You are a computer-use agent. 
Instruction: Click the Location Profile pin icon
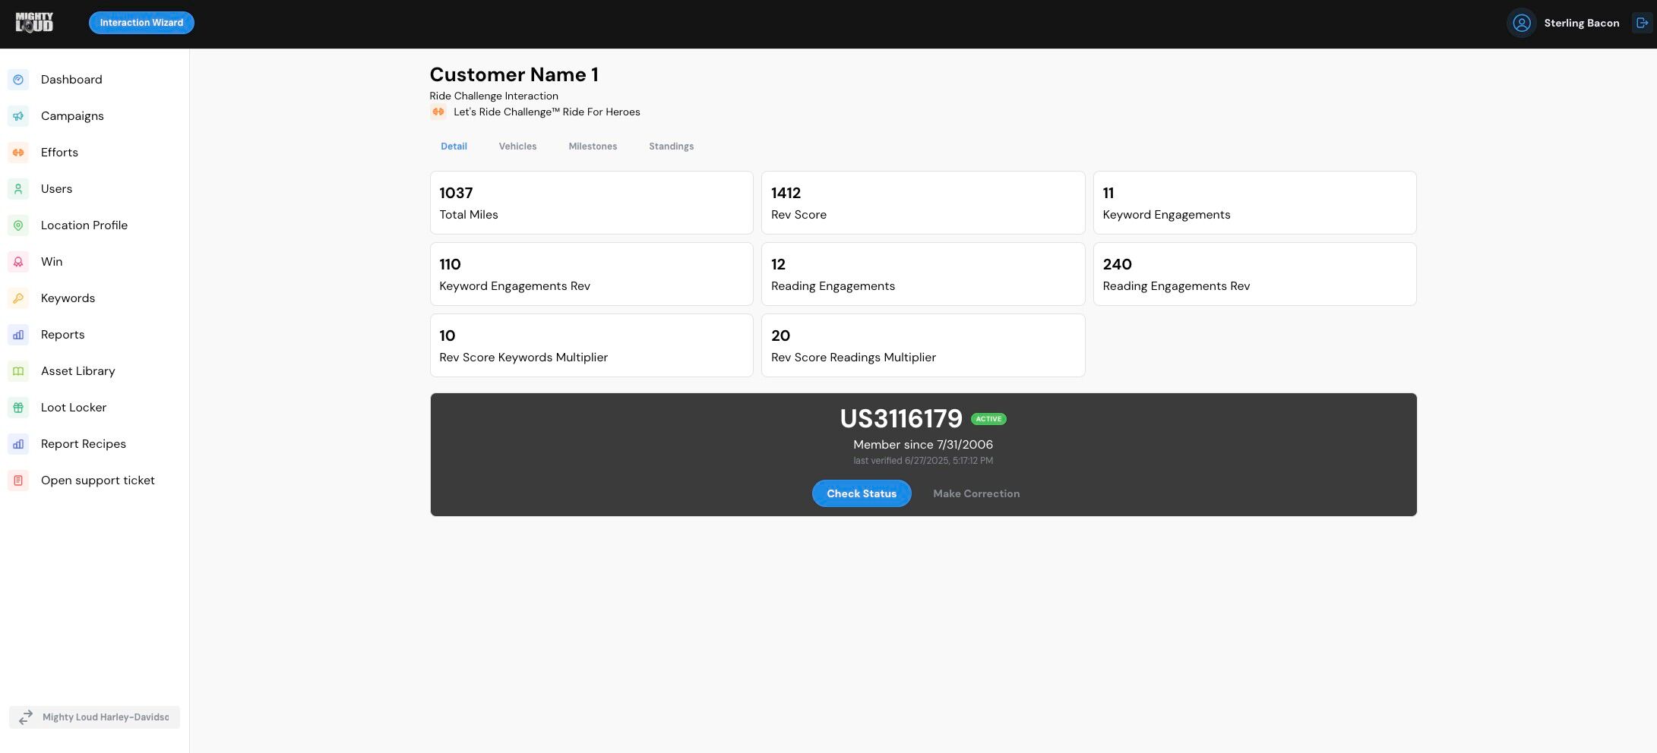(18, 225)
